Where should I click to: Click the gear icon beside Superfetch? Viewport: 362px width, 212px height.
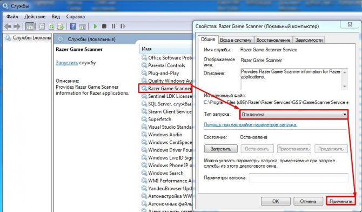[144, 120]
